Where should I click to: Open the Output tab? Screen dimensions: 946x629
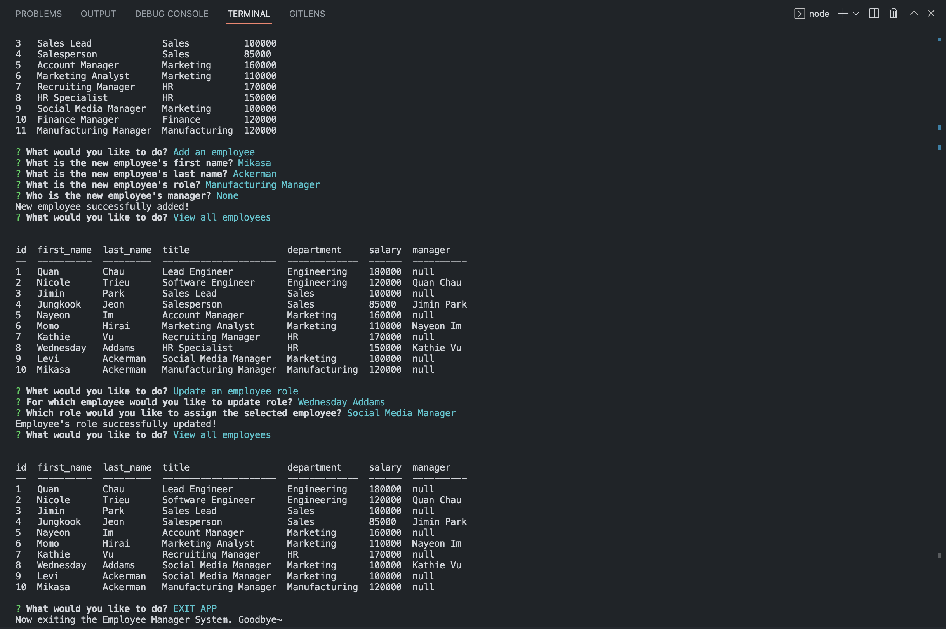tap(98, 14)
